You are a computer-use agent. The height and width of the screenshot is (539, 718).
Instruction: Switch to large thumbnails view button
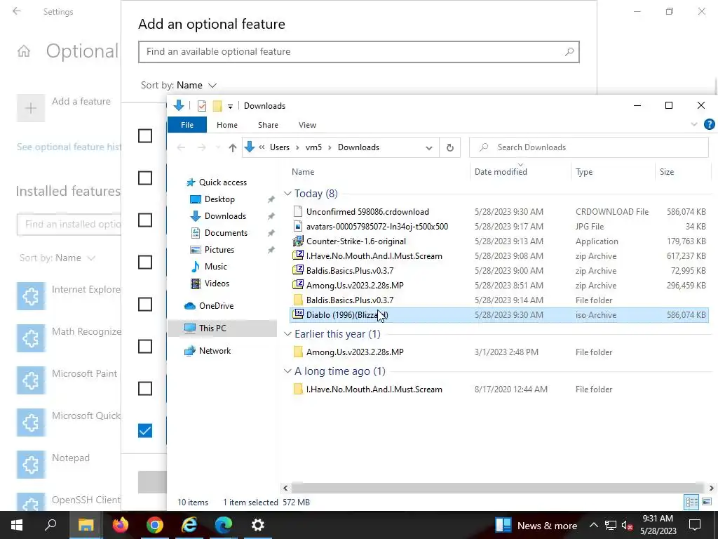(707, 502)
